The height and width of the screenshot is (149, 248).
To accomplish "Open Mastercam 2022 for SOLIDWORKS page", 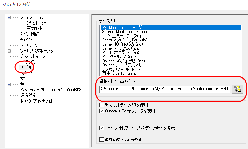I will 51,90.
